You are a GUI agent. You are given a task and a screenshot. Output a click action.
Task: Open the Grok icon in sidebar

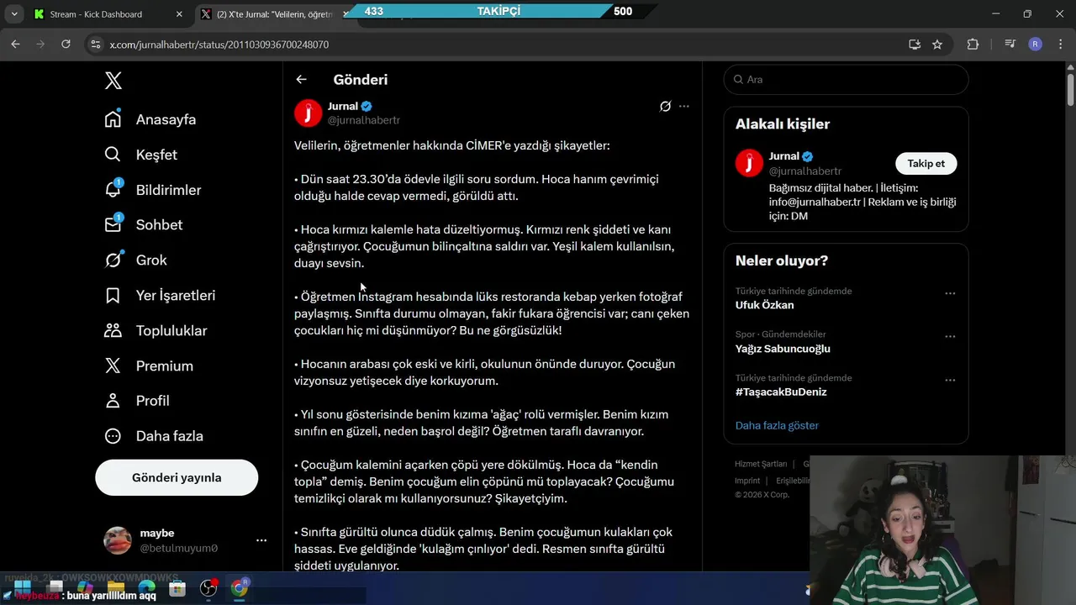(x=113, y=260)
